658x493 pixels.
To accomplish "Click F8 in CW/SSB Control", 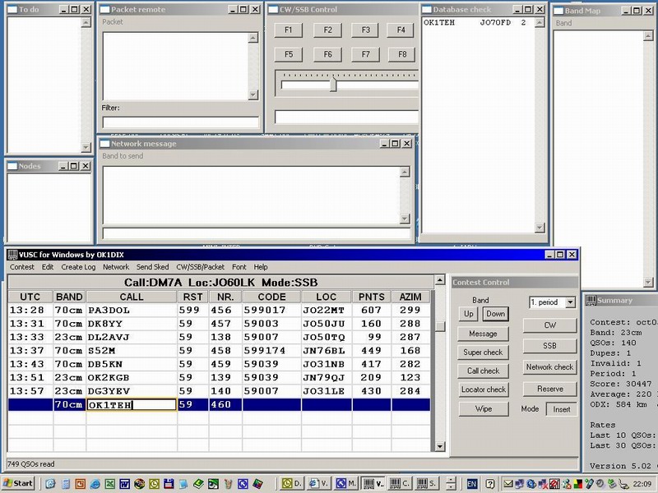I will [x=401, y=54].
